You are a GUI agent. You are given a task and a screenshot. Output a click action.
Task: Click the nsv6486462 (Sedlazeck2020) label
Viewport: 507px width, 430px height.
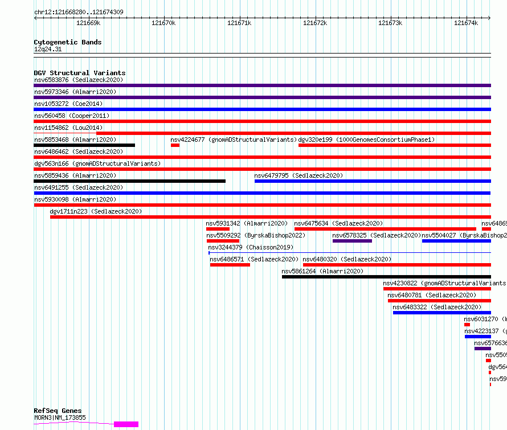point(79,151)
